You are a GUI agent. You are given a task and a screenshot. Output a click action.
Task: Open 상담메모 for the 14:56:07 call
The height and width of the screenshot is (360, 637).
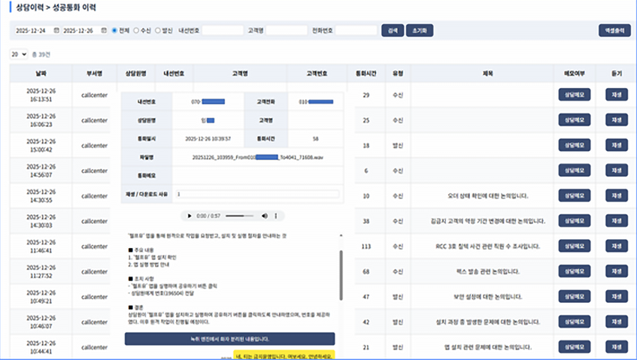pos(575,171)
